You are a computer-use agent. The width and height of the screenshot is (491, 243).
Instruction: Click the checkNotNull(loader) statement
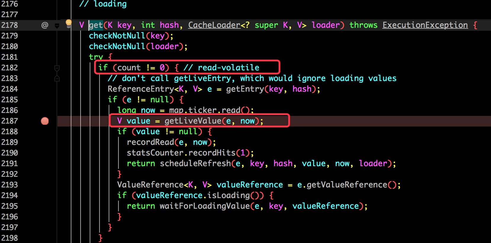138,46
